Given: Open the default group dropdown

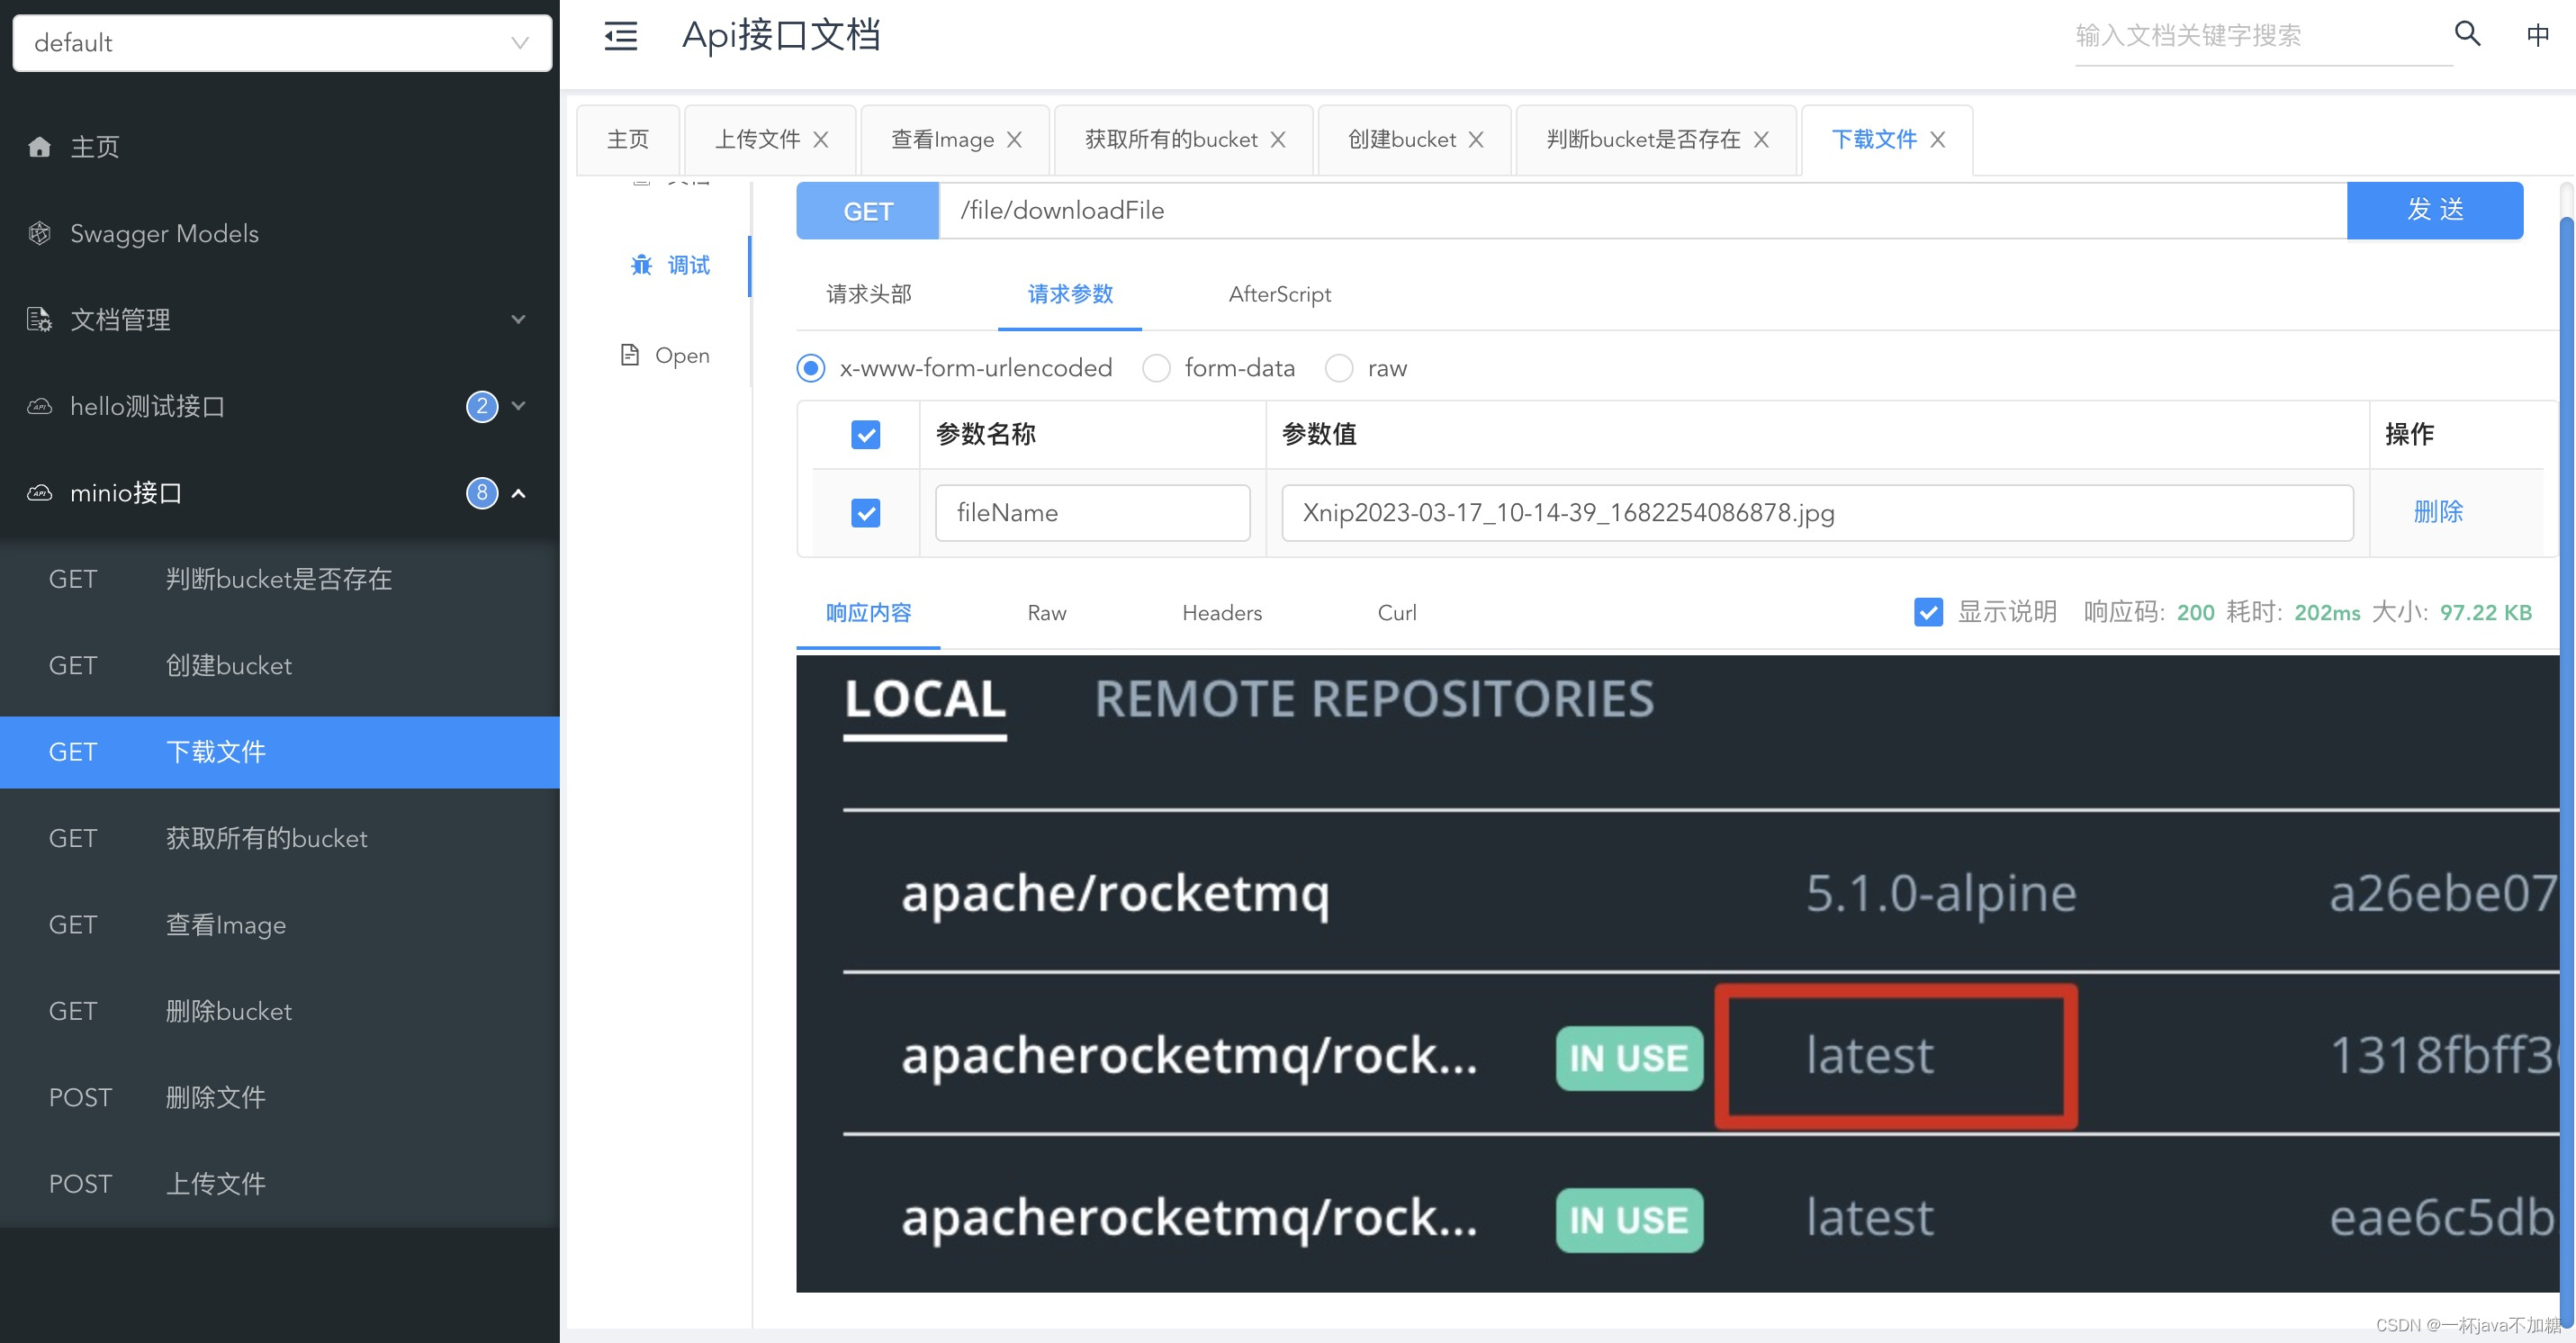Looking at the screenshot, I should [x=282, y=43].
